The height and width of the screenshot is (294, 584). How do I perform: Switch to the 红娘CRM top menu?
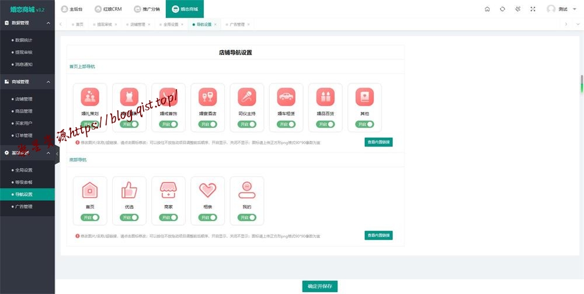pos(108,9)
